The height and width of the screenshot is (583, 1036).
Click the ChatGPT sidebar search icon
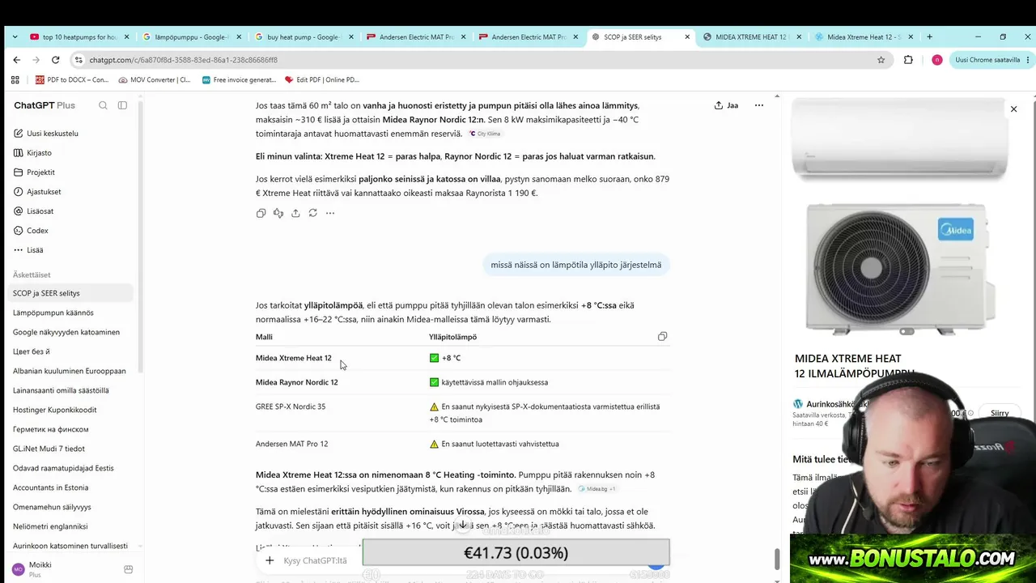click(103, 105)
